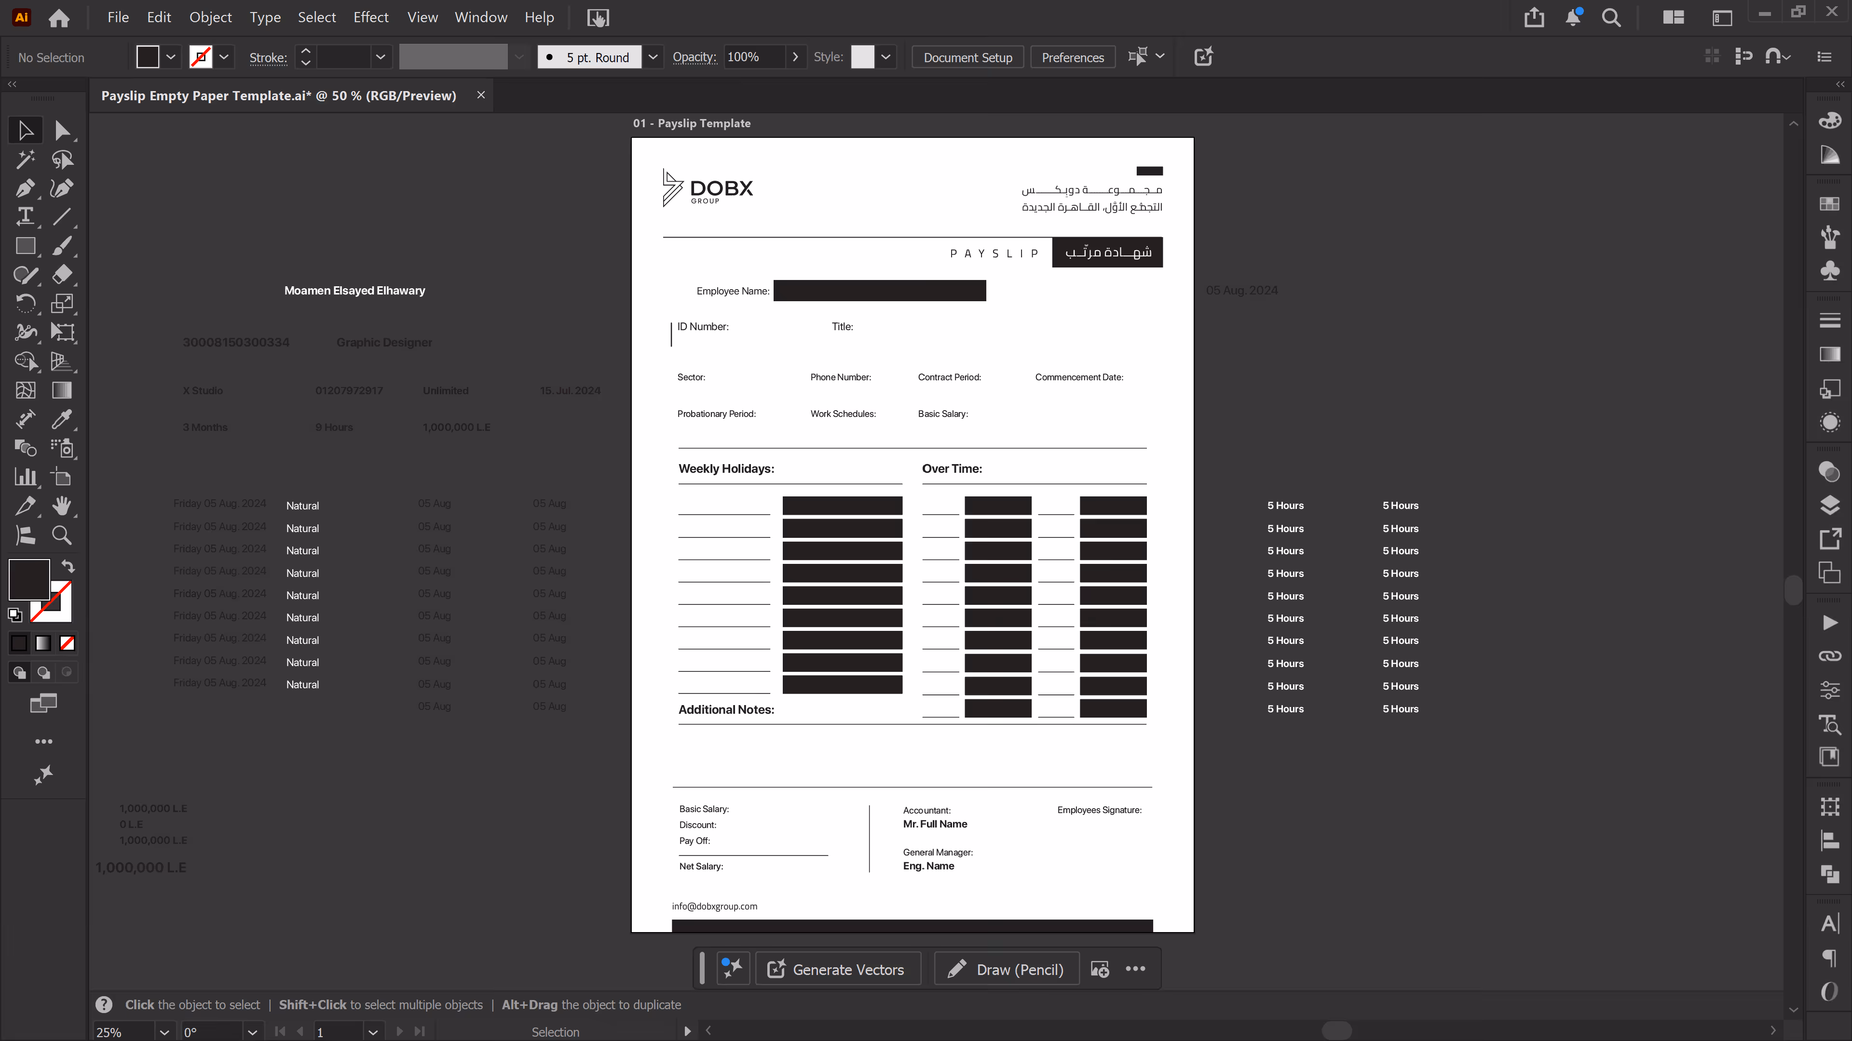The height and width of the screenshot is (1041, 1852).
Task: Set paint mode to Color
Action: pyautogui.click(x=19, y=643)
